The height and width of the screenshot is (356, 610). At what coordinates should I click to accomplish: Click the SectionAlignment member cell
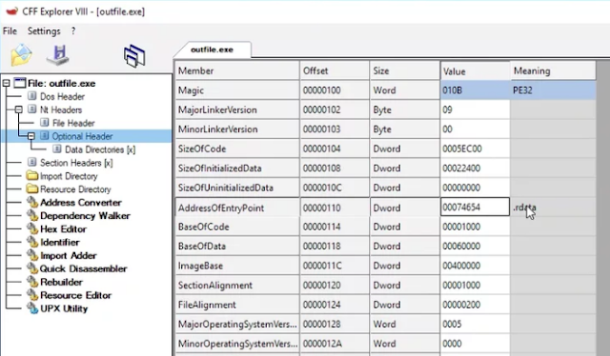(237, 285)
